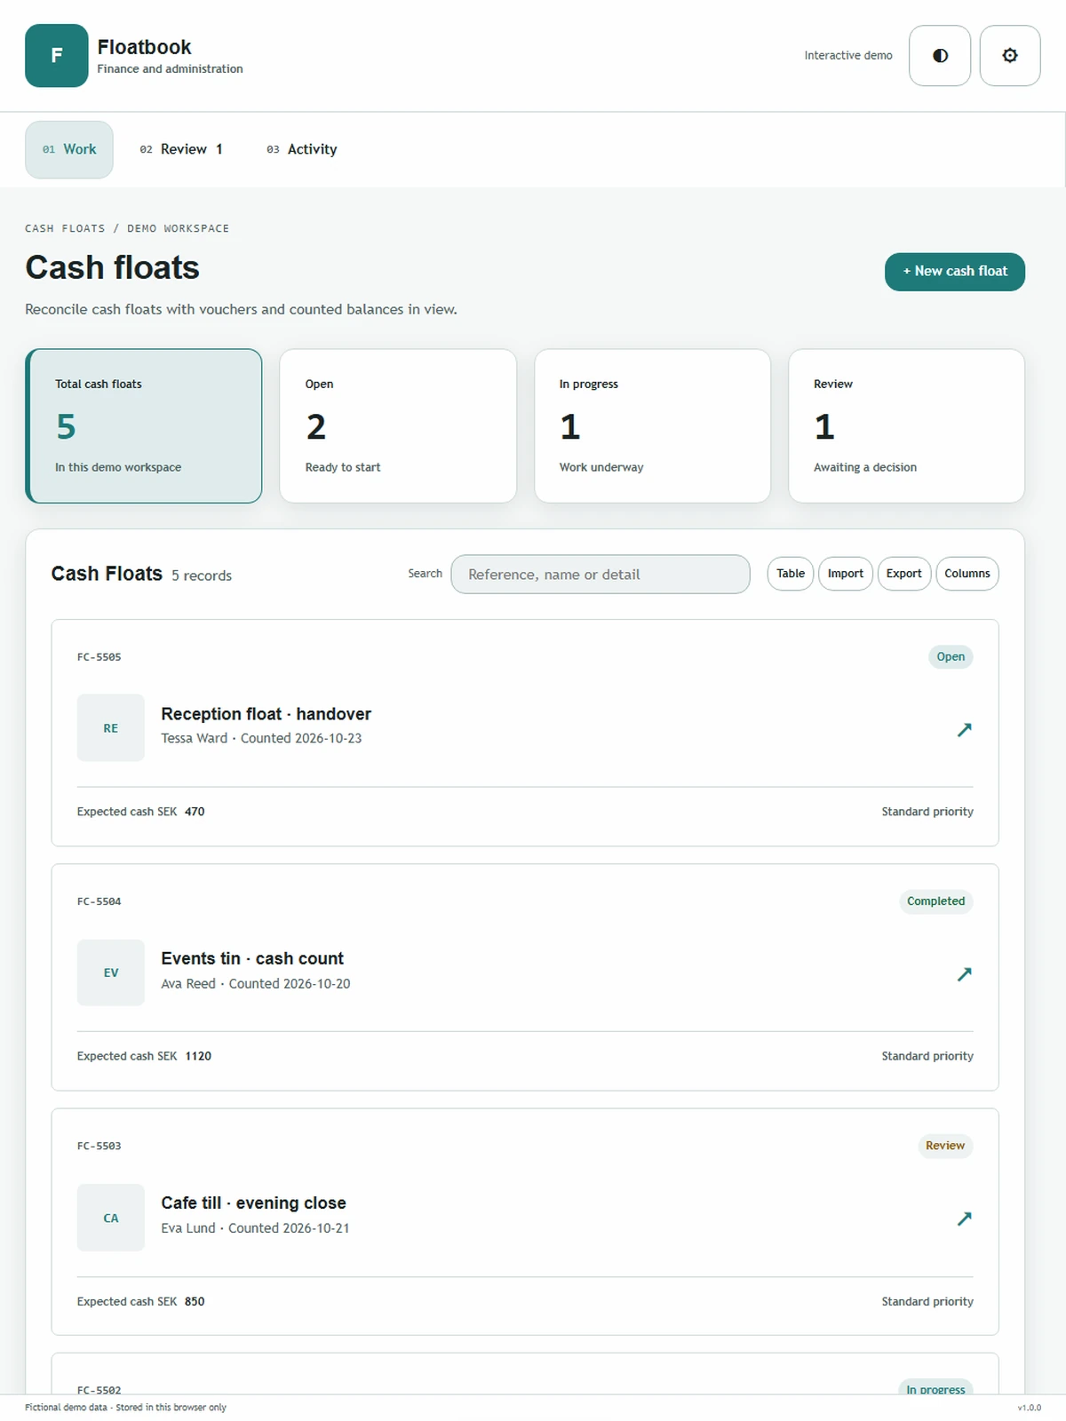The width and height of the screenshot is (1066, 1421).
Task: Click Eva Lund · Counted 2026-10-21 text
Action: [x=255, y=1228]
